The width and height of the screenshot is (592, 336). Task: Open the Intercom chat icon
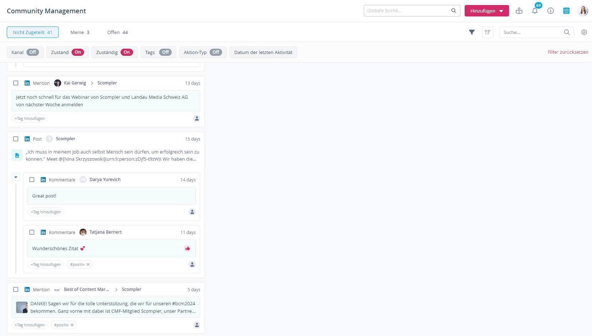coord(566,11)
